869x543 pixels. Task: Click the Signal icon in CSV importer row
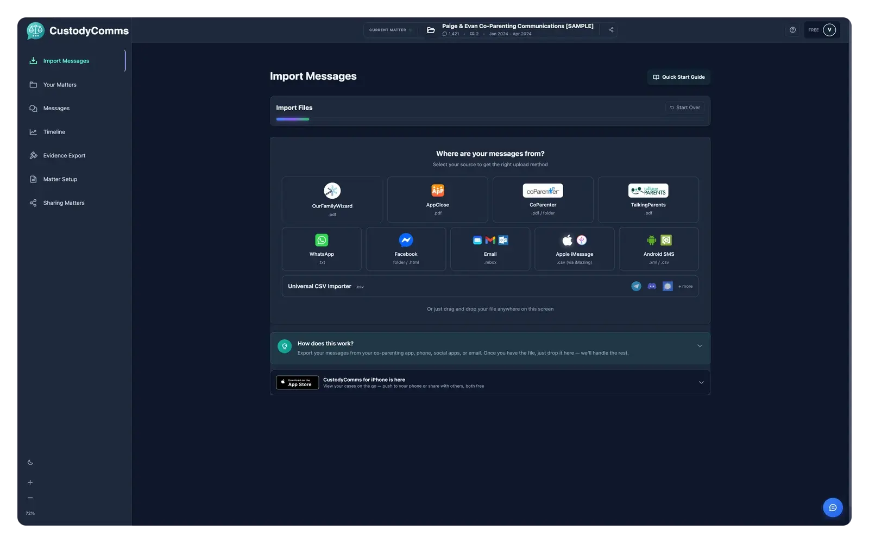[668, 286]
